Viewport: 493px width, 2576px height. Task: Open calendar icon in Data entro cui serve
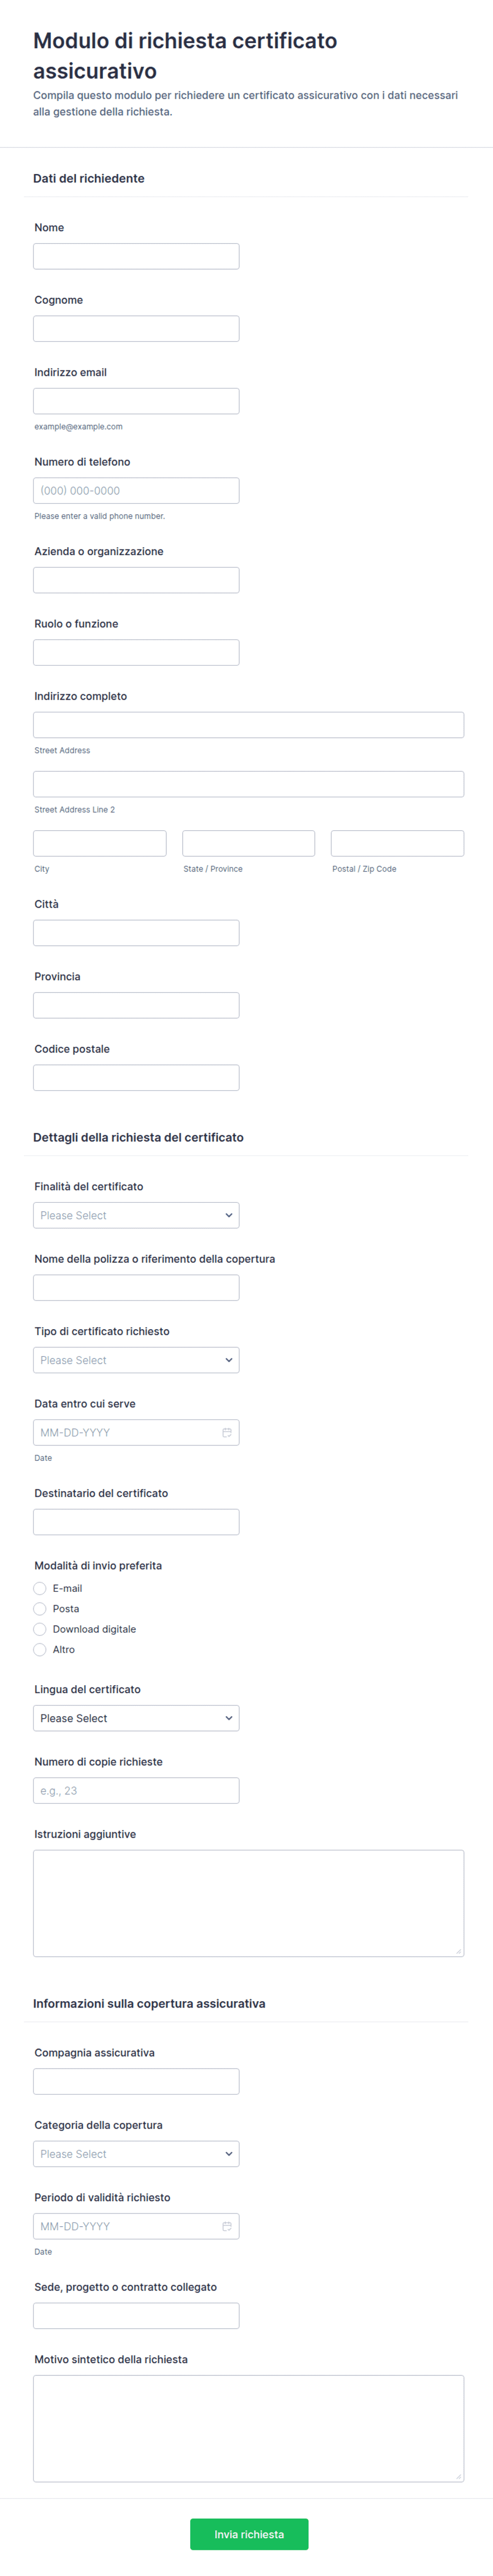tap(226, 1432)
